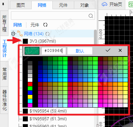Click the magnifier search icon

(x=91, y=16)
